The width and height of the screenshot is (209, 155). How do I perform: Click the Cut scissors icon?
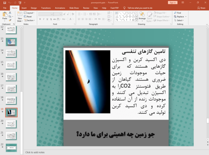tap(10, 13)
